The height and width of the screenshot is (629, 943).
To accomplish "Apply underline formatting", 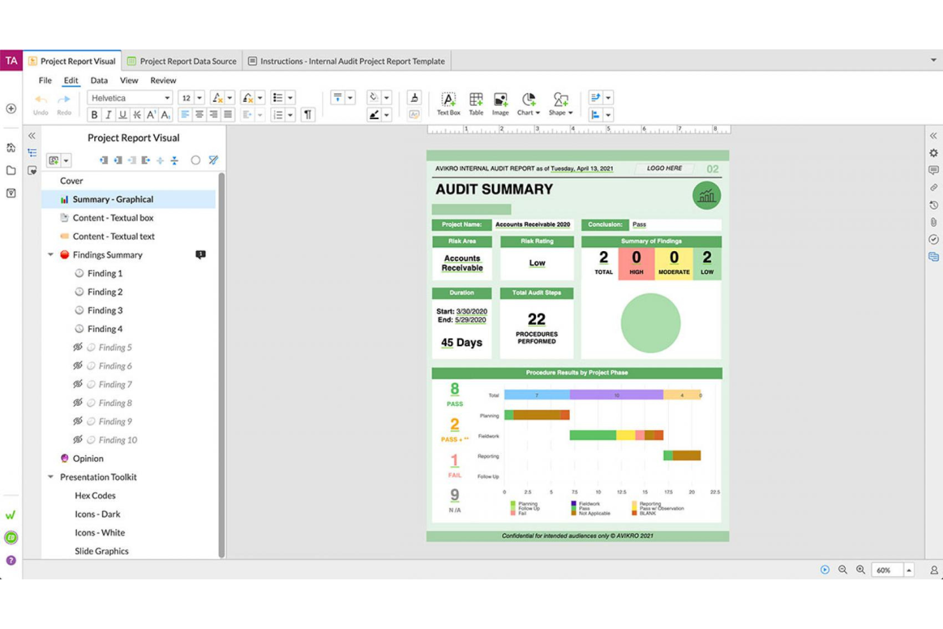I will (122, 115).
